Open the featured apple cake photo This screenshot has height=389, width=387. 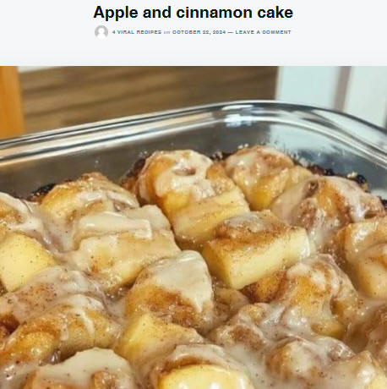[x=193, y=227]
